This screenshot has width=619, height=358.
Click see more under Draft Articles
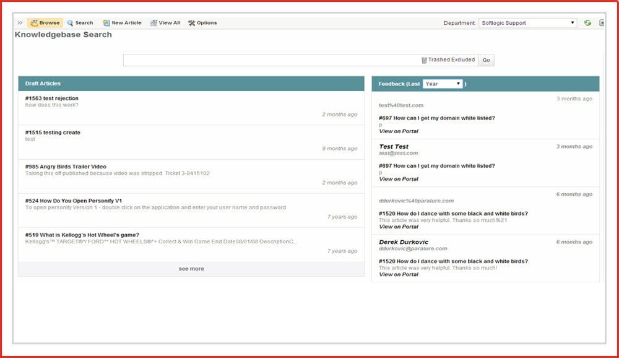coord(191,269)
